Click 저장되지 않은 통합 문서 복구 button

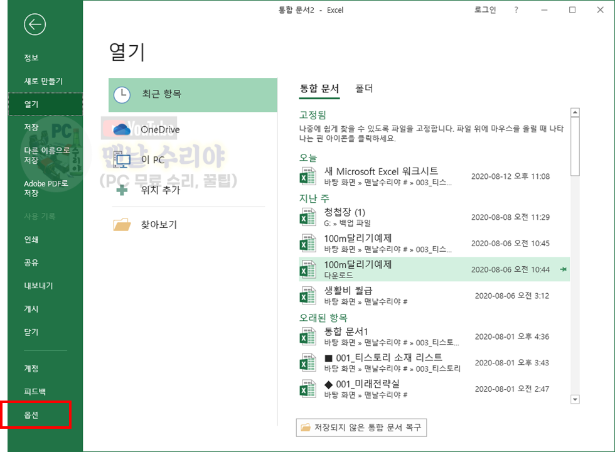point(361,428)
